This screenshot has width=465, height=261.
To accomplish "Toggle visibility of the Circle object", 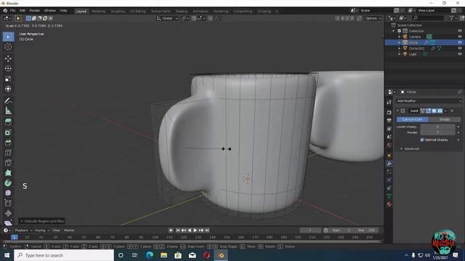I will pos(460,43).
